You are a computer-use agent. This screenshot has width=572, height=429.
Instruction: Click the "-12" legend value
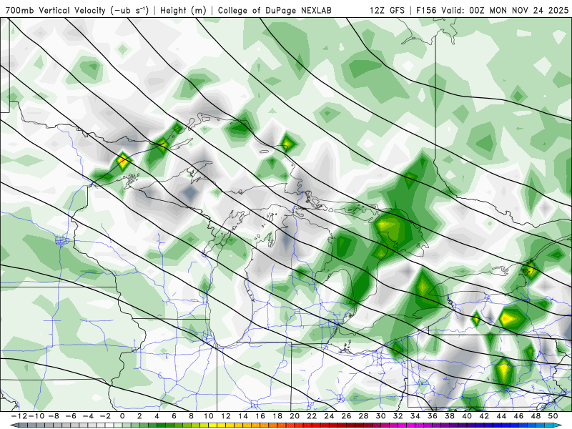tap(19, 416)
